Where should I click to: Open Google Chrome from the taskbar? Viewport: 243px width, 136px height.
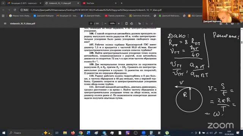pyautogui.click(x=80, y=133)
